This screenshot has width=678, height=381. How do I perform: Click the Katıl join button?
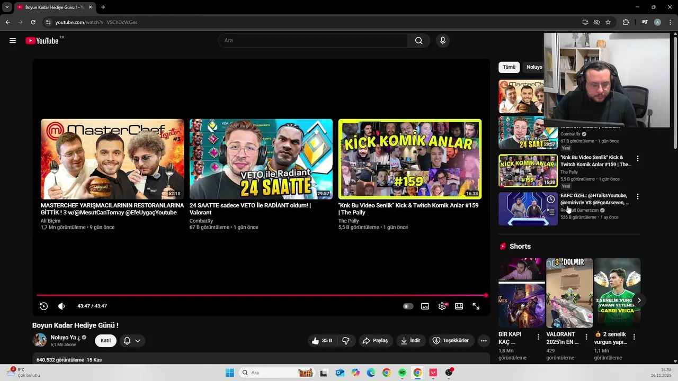click(x=105, y=341)
